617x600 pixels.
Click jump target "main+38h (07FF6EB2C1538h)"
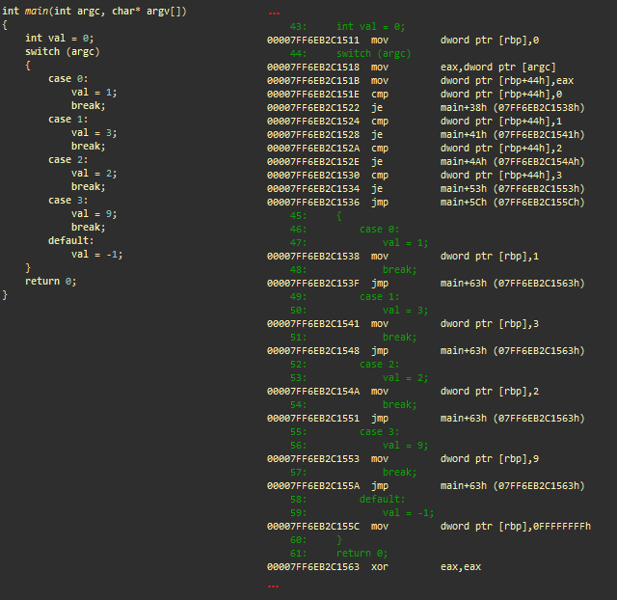point(512,107)
